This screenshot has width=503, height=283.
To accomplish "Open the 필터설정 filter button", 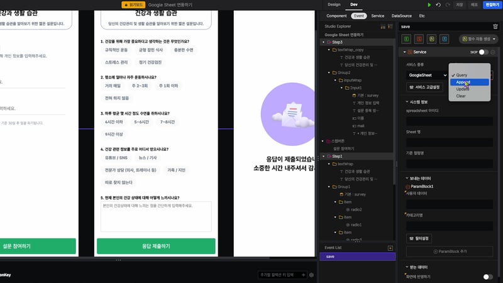I will pyautogui.click(x=419, y=238).
